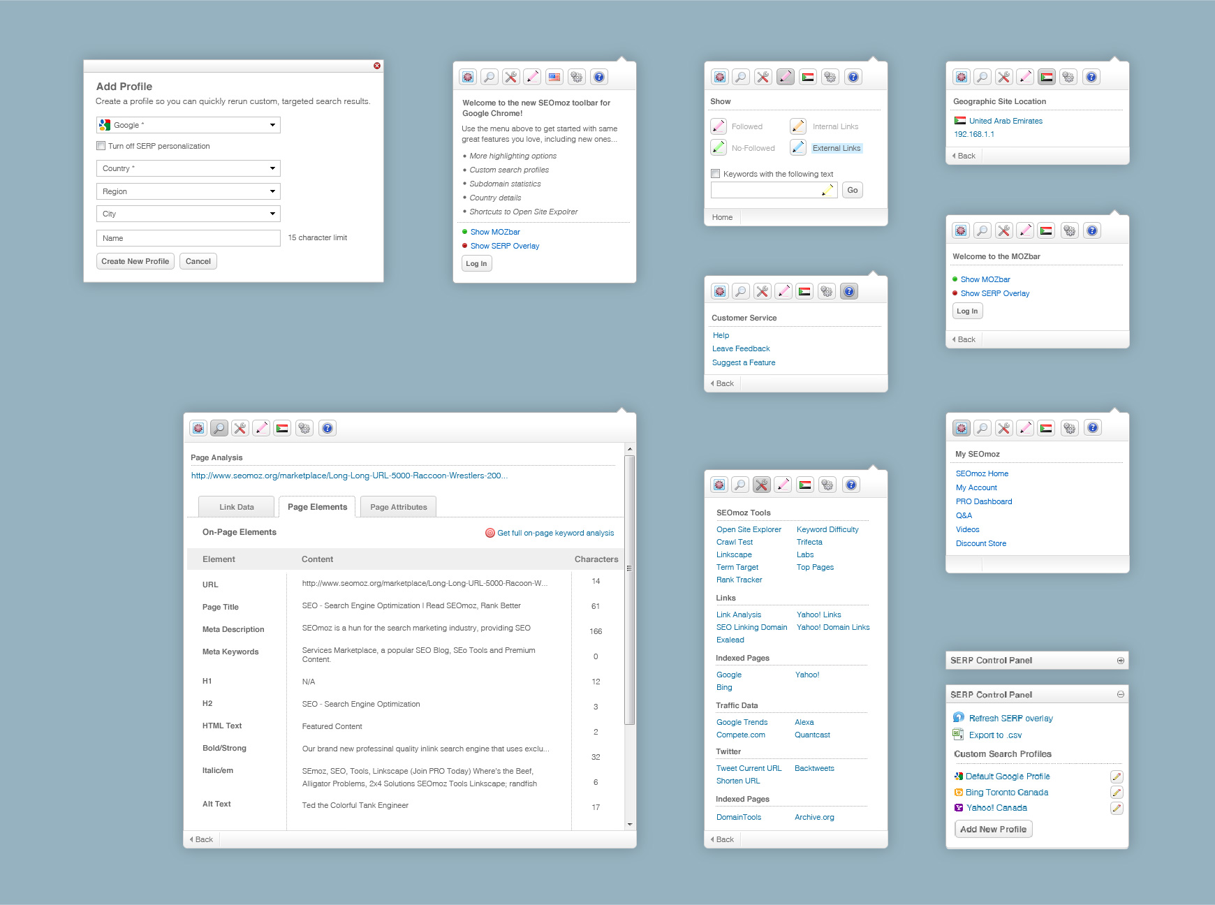Screen dimensions: 1215x905
Task: Open the Keyword Difficulty link
Action: point(827,529)
